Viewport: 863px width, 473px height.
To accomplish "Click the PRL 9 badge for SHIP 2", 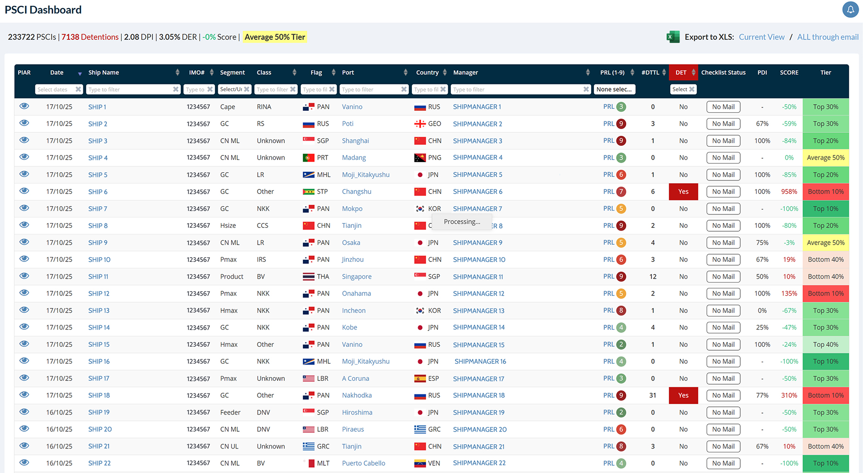I will 621,124.
